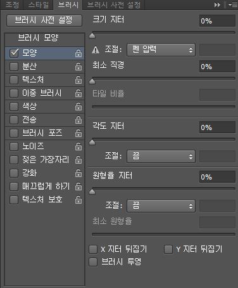Select the 텍스처 row label
The height and width of the screenshot is (288, 238).
[33, 80]
